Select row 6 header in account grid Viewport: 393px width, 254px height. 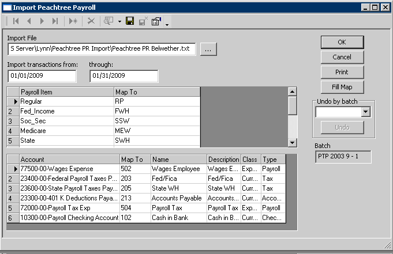(x=13, y=218)
